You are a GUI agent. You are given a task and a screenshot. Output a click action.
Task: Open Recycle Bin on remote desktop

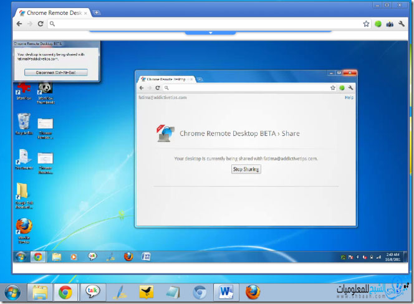coord(24,124)
